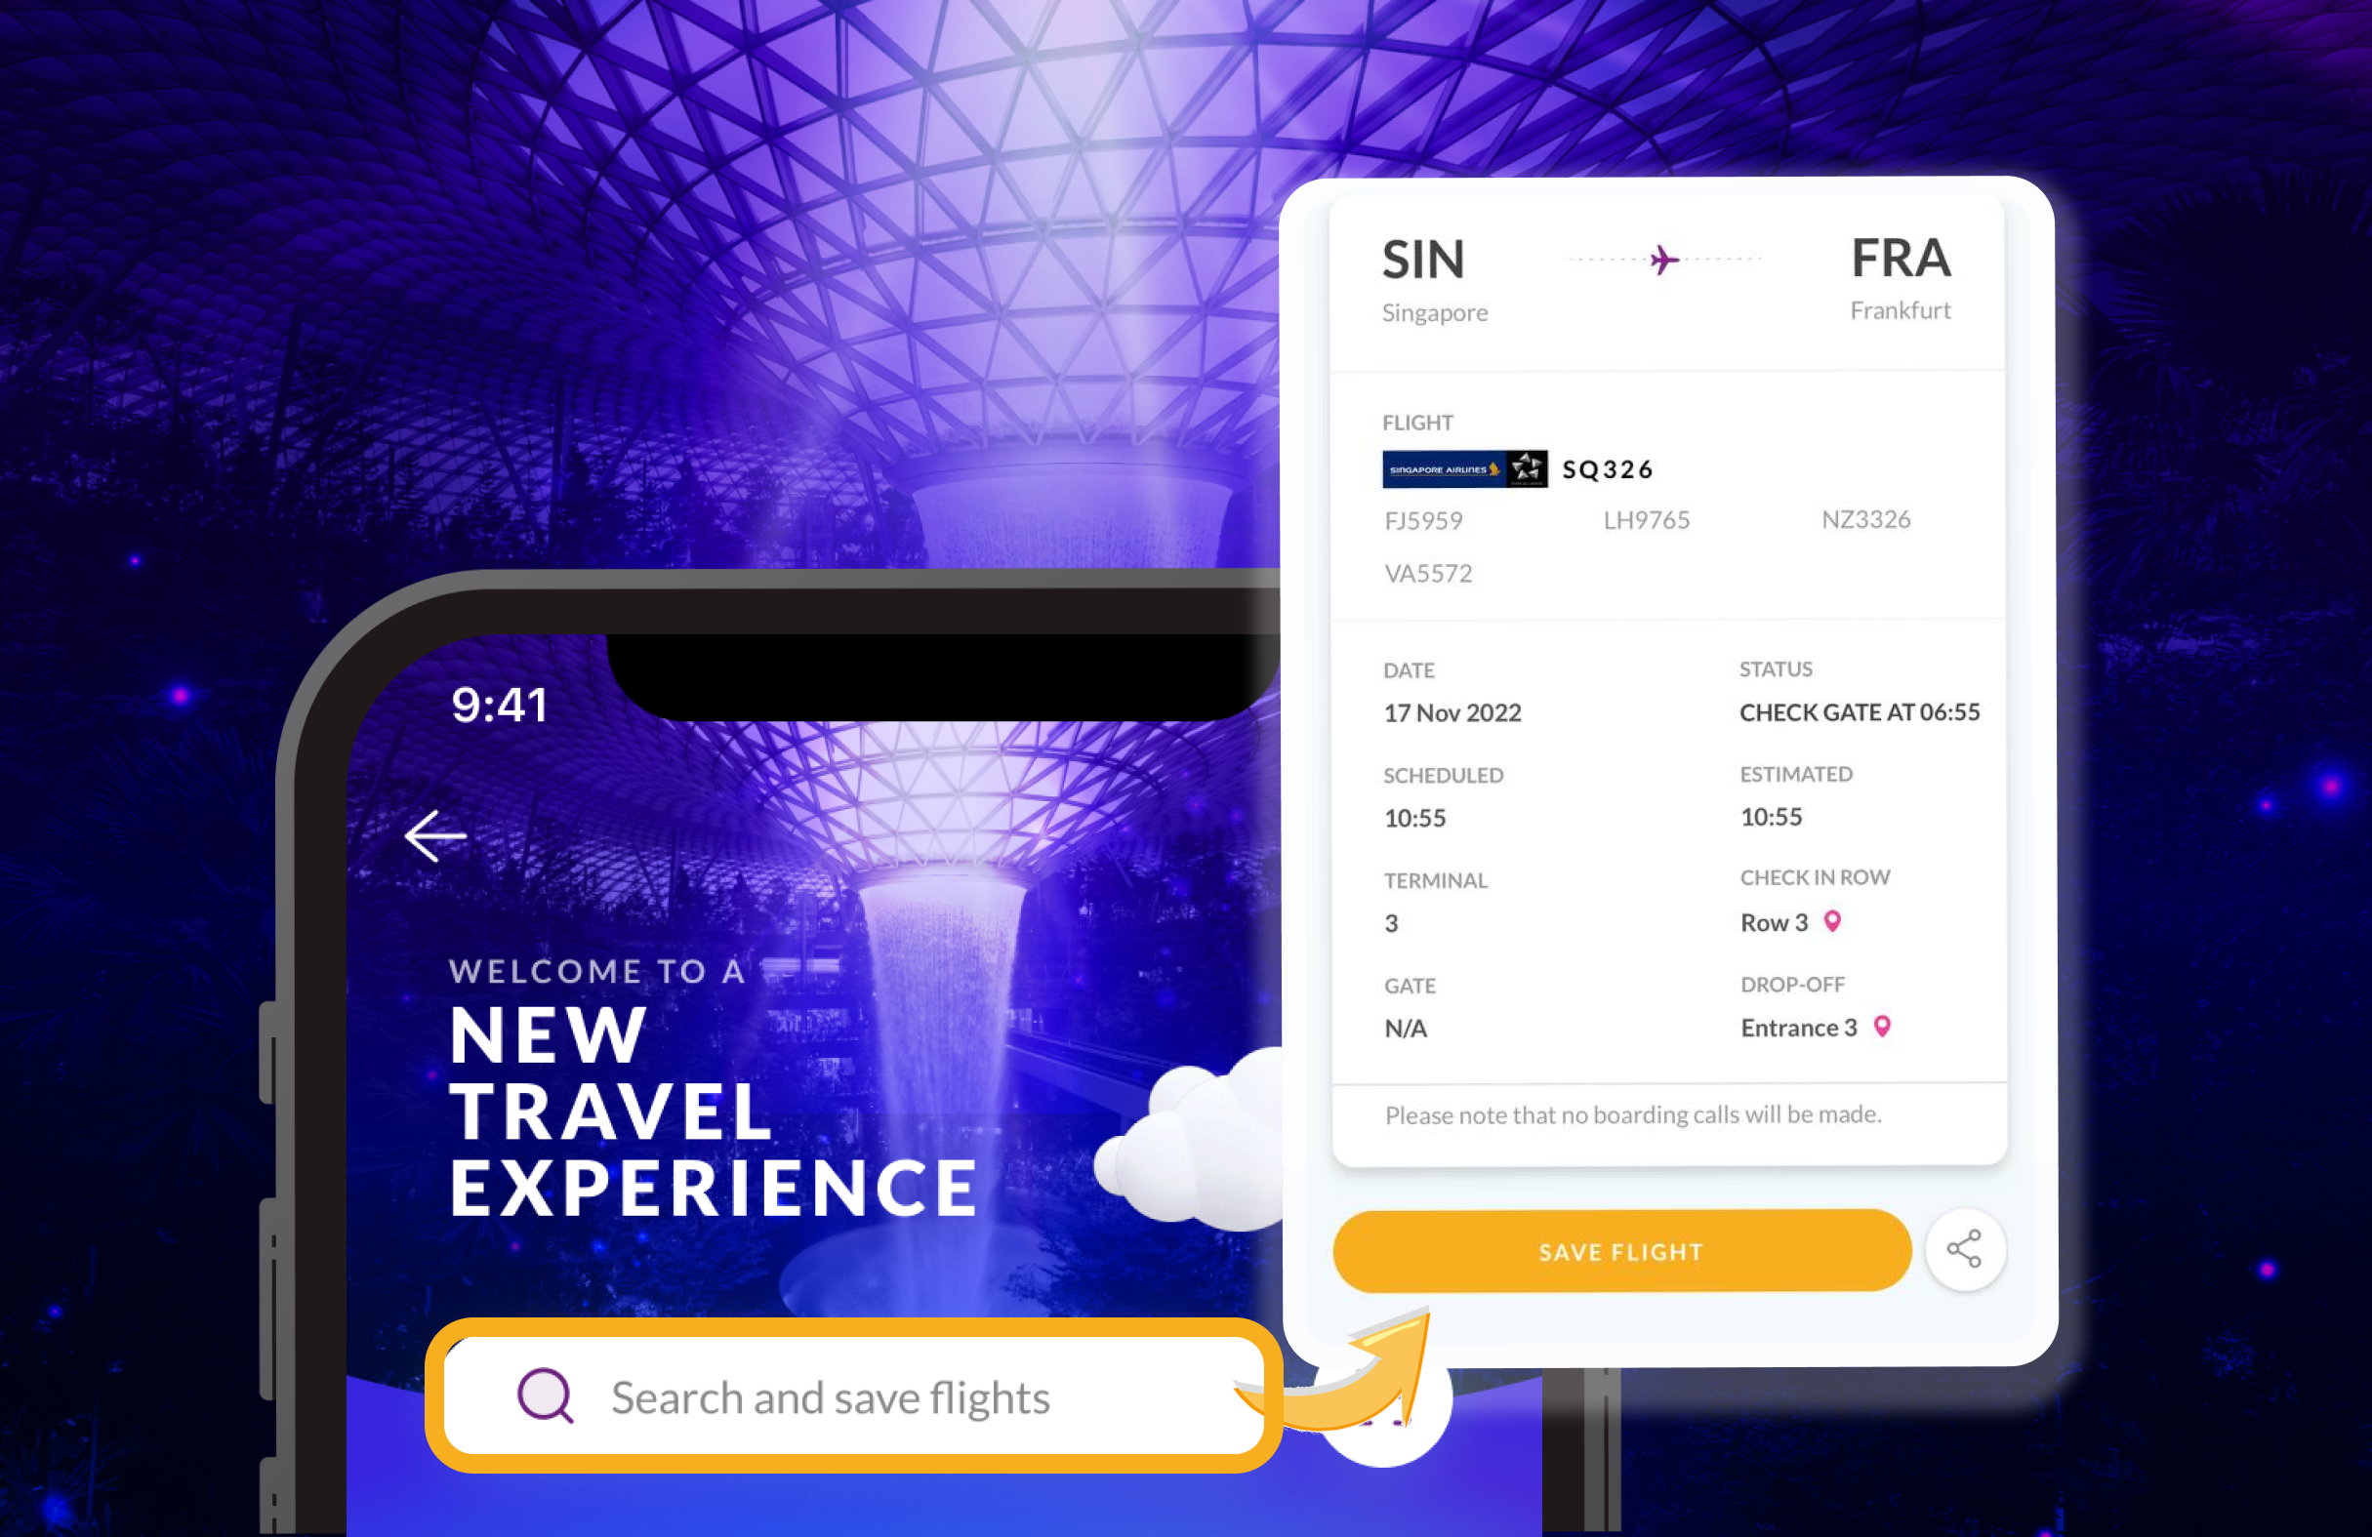Click the SQ326 flight number
2372x1537 pixels.
click(1608, 469)
